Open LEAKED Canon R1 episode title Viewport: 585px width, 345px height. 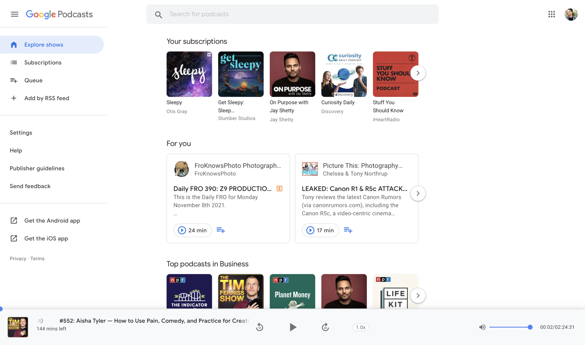coord(354,188)
